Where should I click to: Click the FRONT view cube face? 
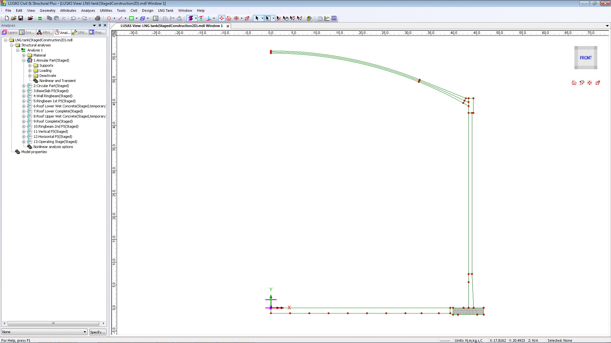click(x=586, y=58)
